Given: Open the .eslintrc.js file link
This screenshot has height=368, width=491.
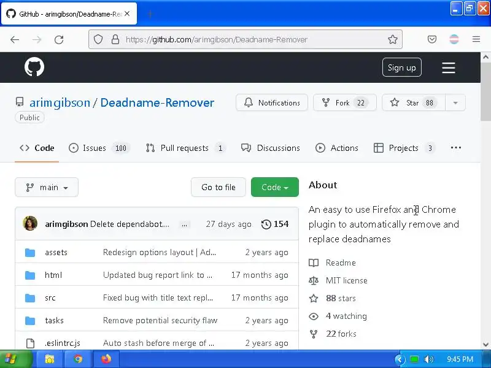Looking at the screenshot, I should tap(63, 343).
